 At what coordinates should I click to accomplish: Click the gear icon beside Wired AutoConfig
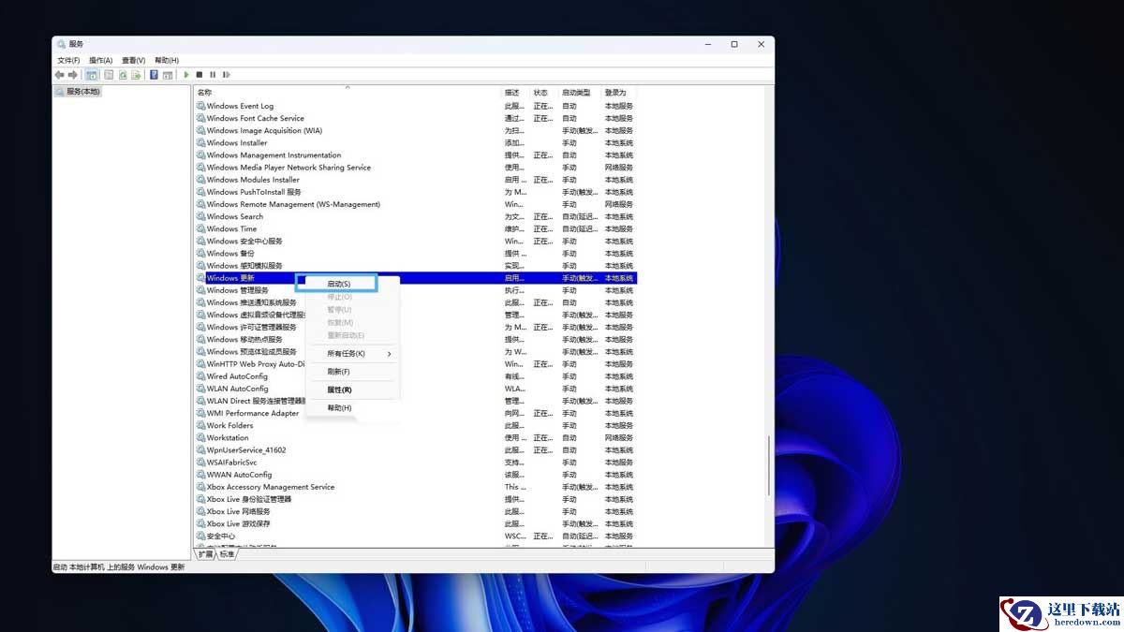tap(200, 376)
